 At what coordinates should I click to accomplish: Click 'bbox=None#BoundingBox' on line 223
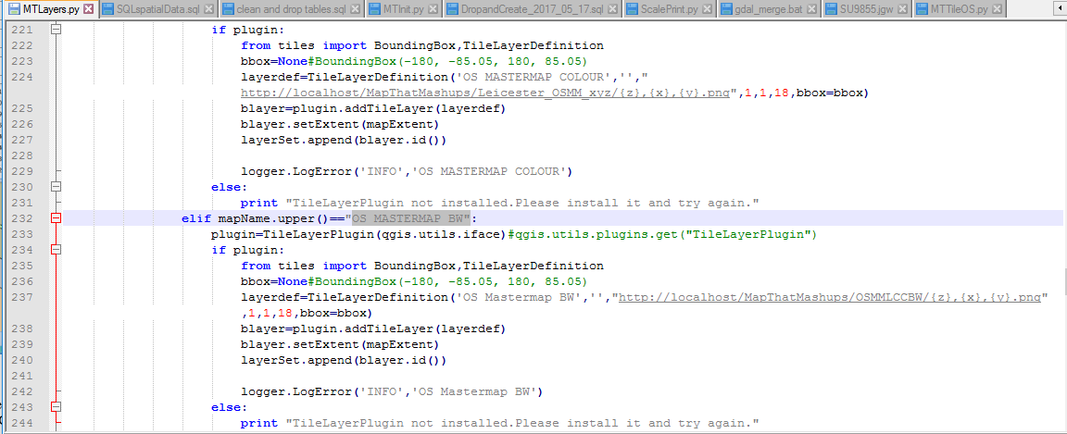(x=320, y=61)
